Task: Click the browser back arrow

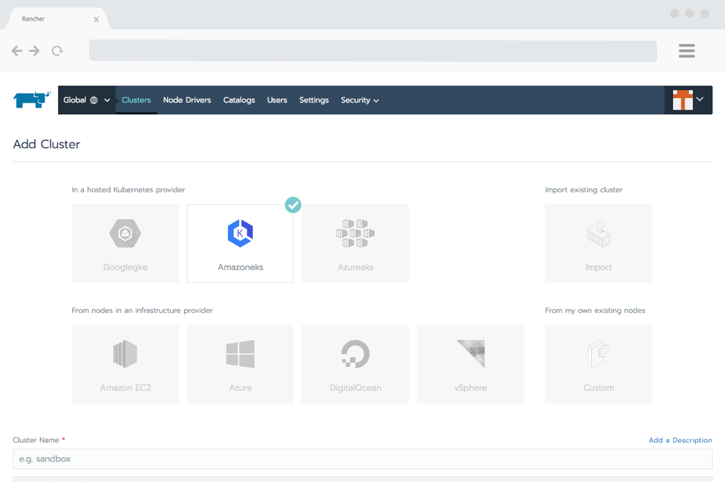Action: (17, 50)
